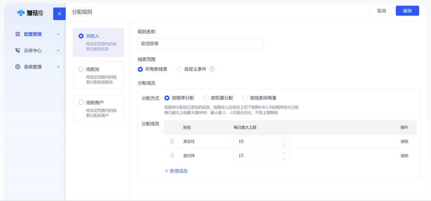The height and width of the screenshot is (201, 431).
Task: Expand the 云呼中心 menu arrow
Action: pos(58,51)
